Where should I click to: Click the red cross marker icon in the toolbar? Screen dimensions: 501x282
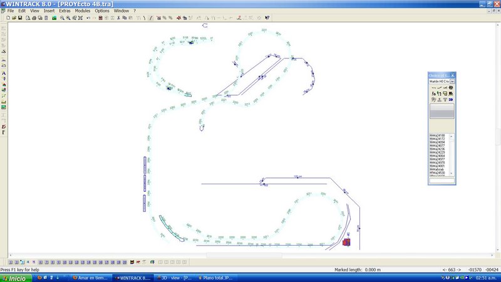click(178, 18)
